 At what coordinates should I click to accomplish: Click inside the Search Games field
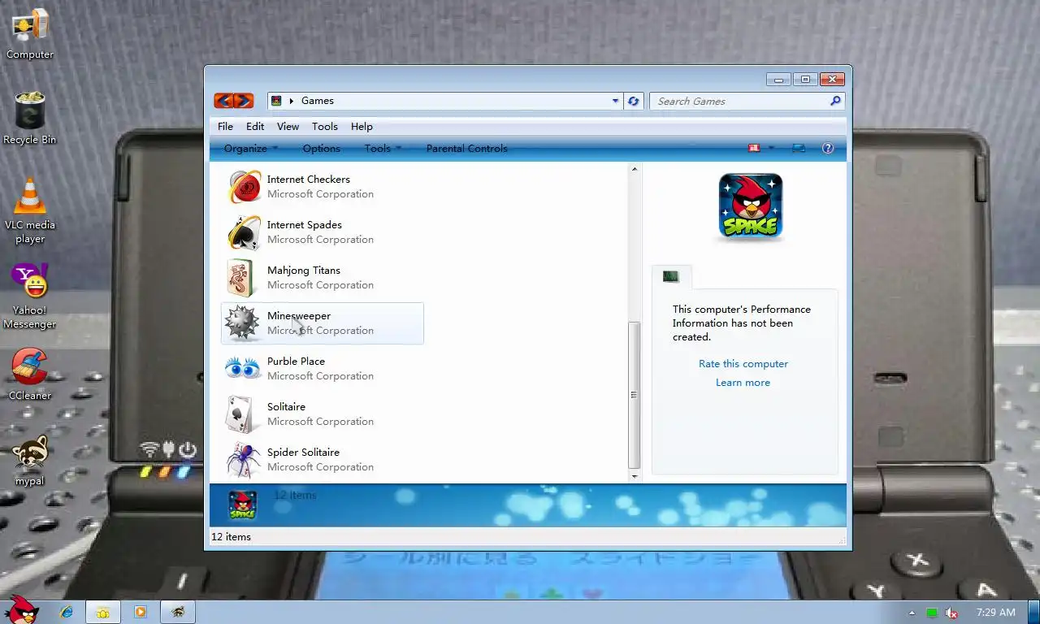tap(738, 101)
